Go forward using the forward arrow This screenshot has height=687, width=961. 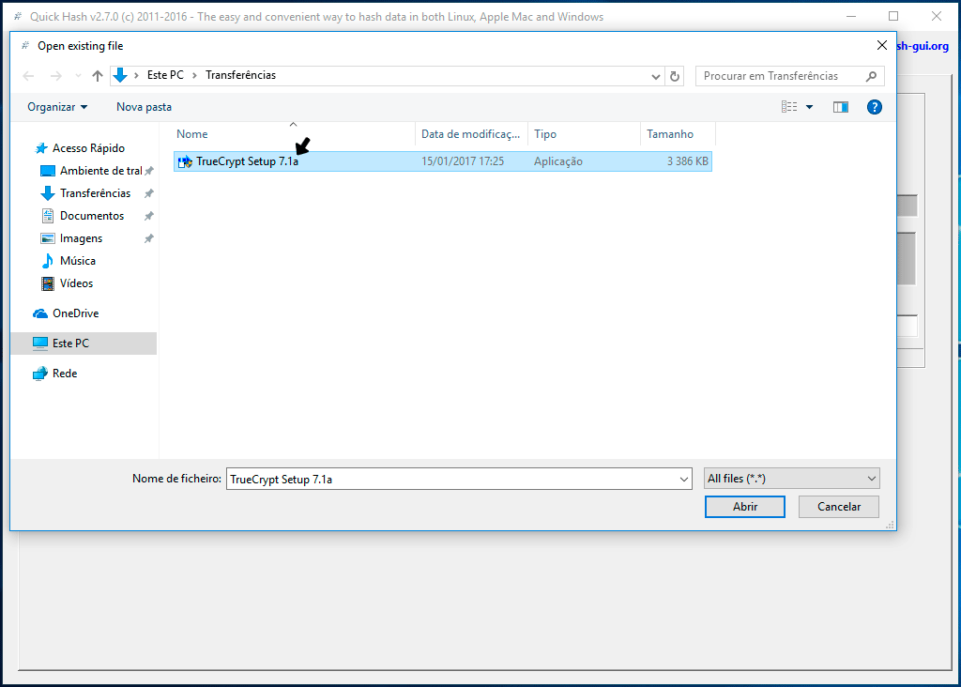pos(55,76)
